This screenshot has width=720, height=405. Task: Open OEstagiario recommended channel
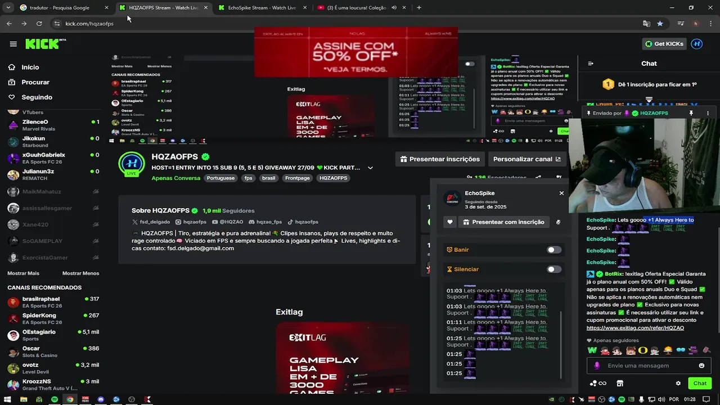tap(53, 335)
